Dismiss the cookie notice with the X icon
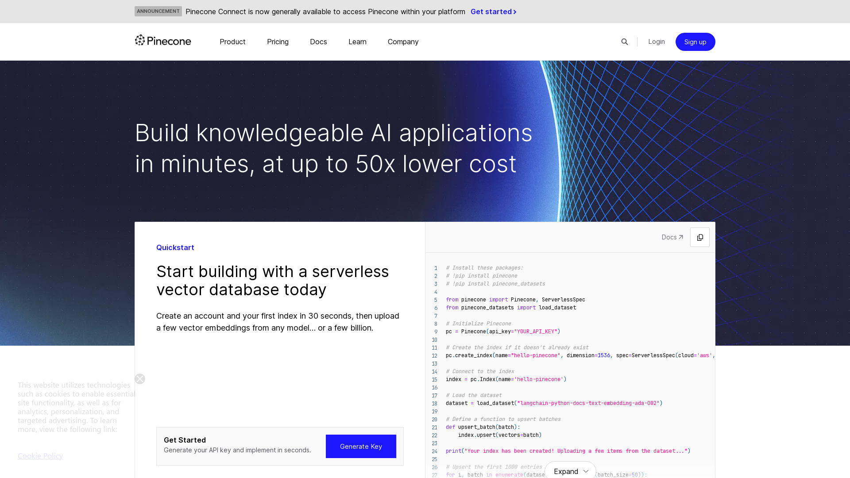The width and height of the screenshot is (850, 478). click(x=140, y=379)
